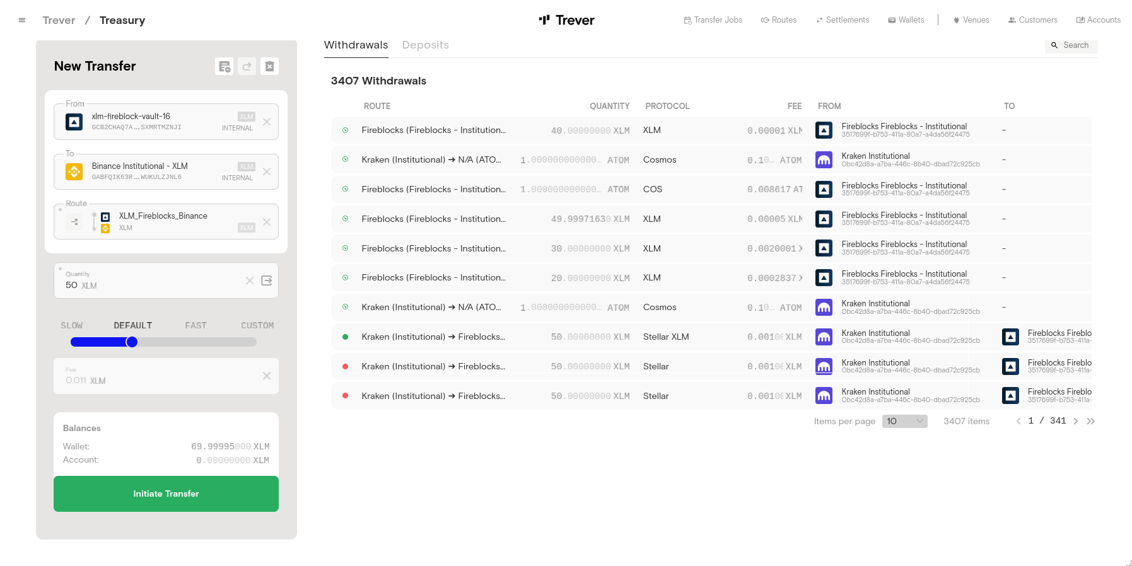Screen dimensions: 1132x566
Task: Click the fee speed slider handle
Action: (132, 342)
